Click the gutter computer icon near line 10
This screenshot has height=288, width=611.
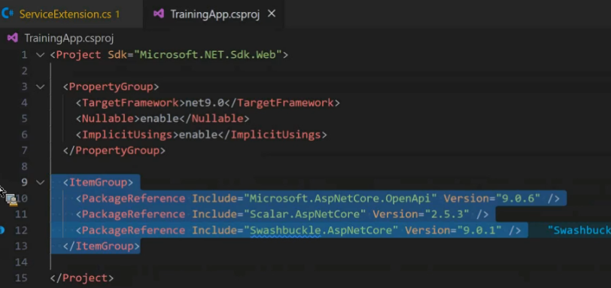(x=12, y=200)
